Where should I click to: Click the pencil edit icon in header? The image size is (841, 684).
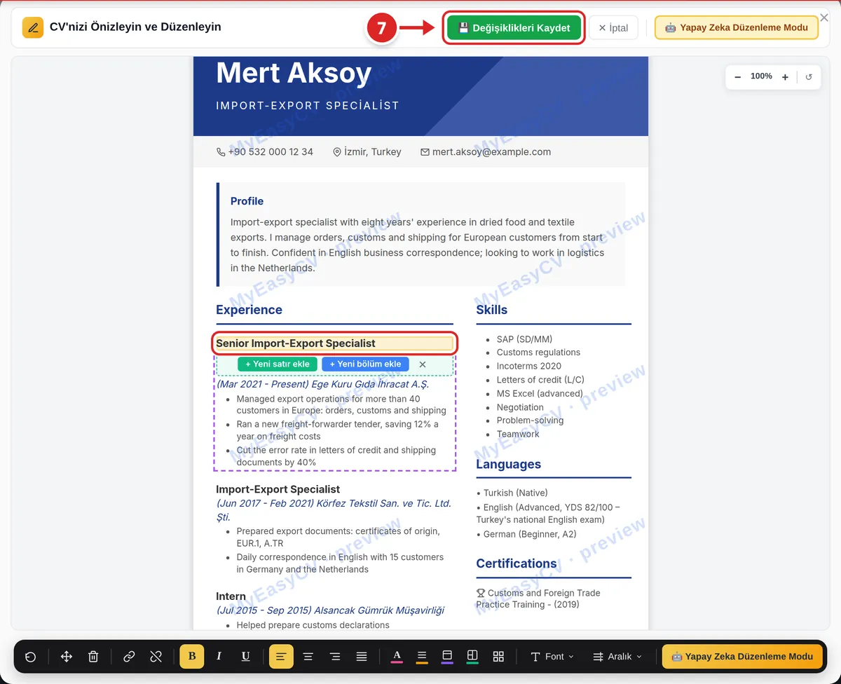coord(32,27)
